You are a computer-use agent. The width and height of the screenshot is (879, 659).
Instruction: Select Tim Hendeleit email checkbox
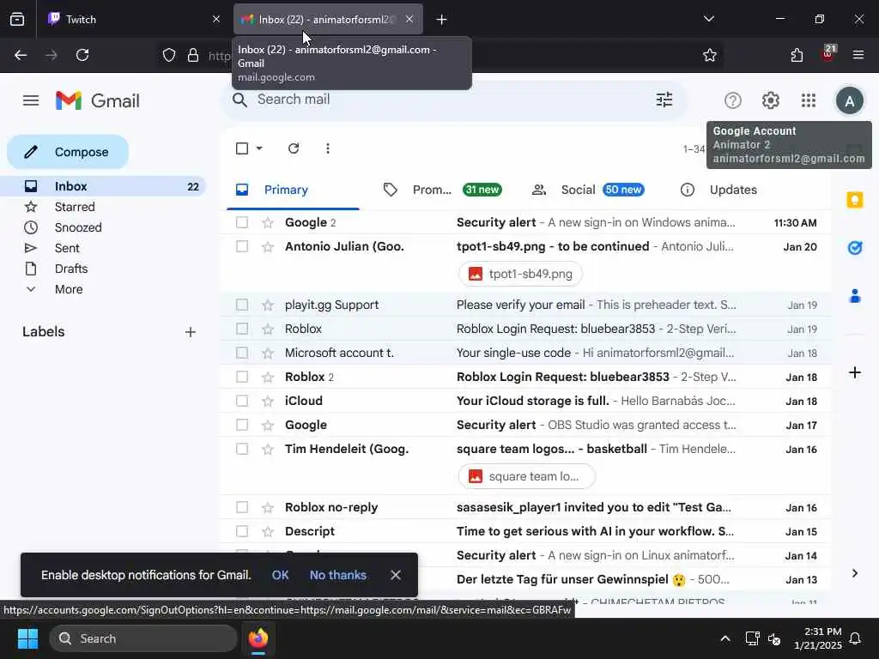point(242,450)
